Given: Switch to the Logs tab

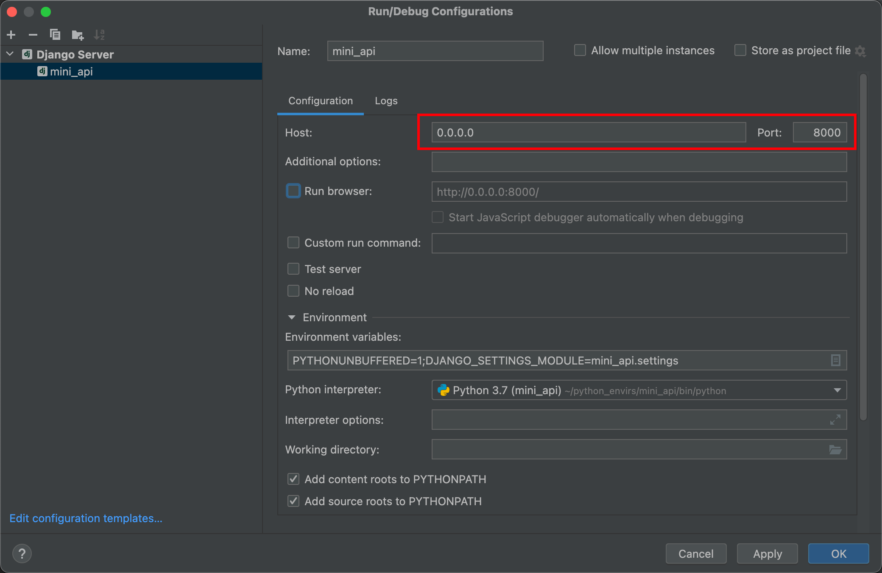Looking at the screenshot, I should tap(386, 101).
